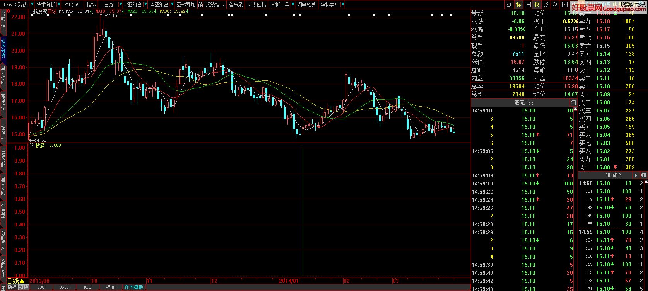This screenshot has width=648, height=291.
Task: Select the 模板 bottom tab
Action: tap(24, 288)
